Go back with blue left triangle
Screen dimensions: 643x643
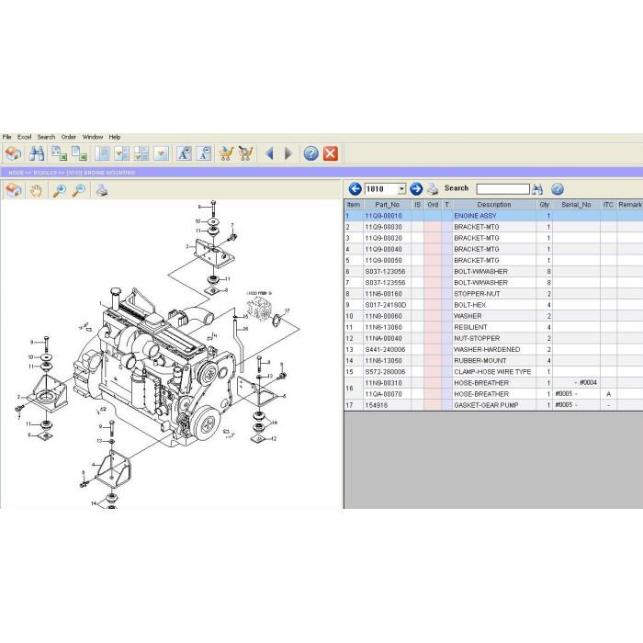[x=269, y=153]
